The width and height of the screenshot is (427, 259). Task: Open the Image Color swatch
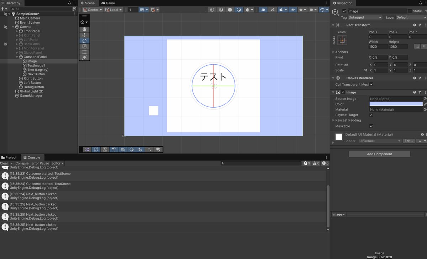click(x=396, y=104)
